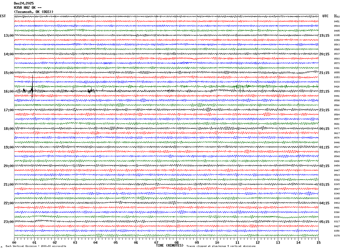Click the Tecumseh, OK (OGS) location text
Image resolution: width=341 pixels, height=250 pixels.
pyautogui.click(x=34, y=12)
